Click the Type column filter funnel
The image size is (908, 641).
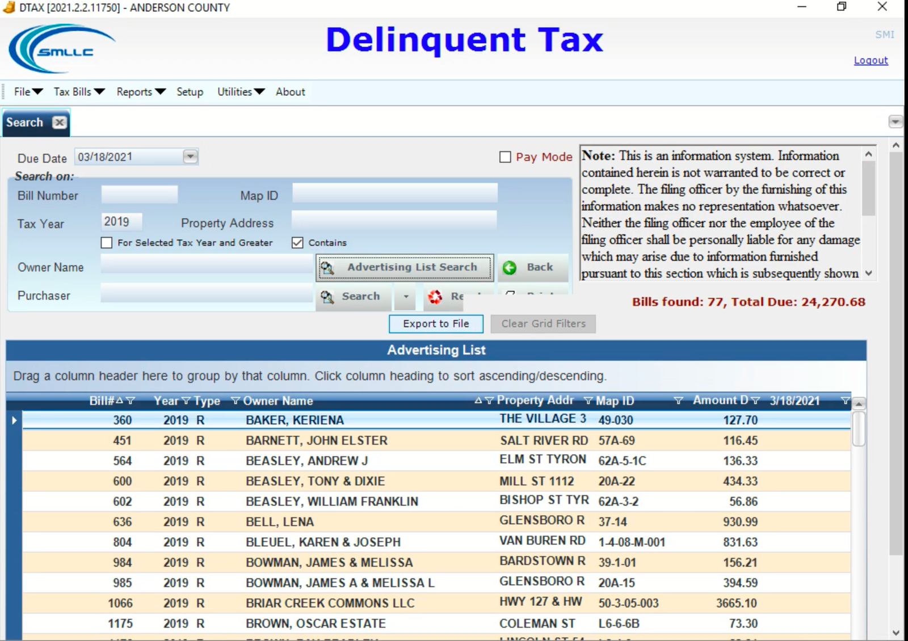236,401
